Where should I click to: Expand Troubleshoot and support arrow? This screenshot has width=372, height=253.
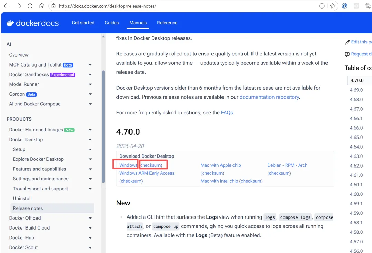coord(90,189)
